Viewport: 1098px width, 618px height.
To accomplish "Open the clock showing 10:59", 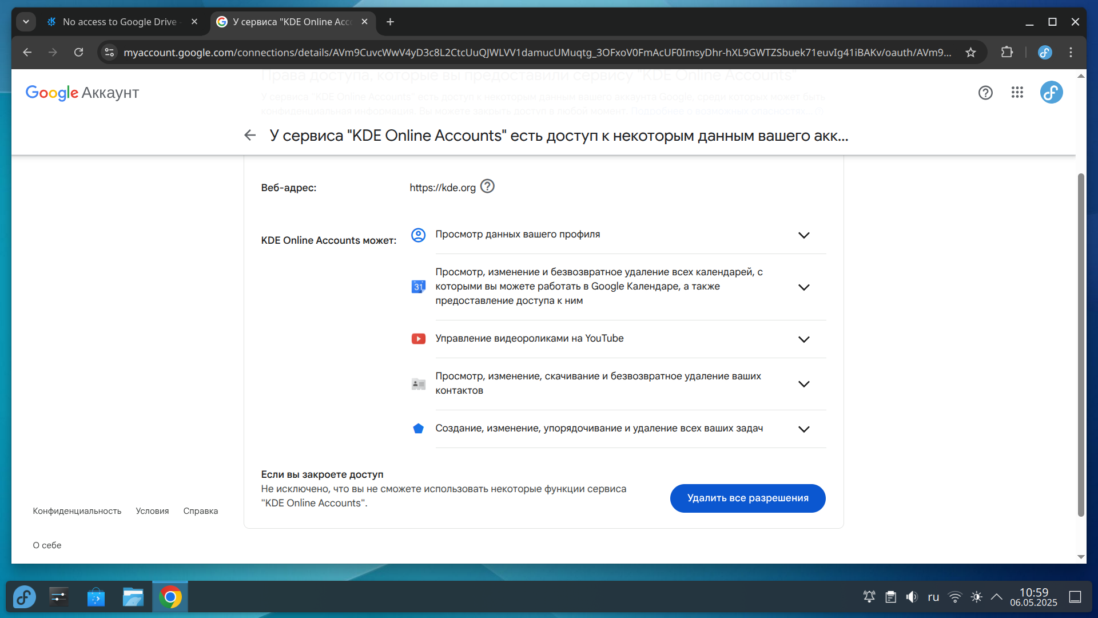I will point(1033,597).
